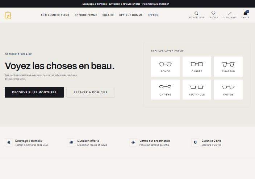Click the house icon for home try-on
255x179 pixels.
[x=9, y=142]
